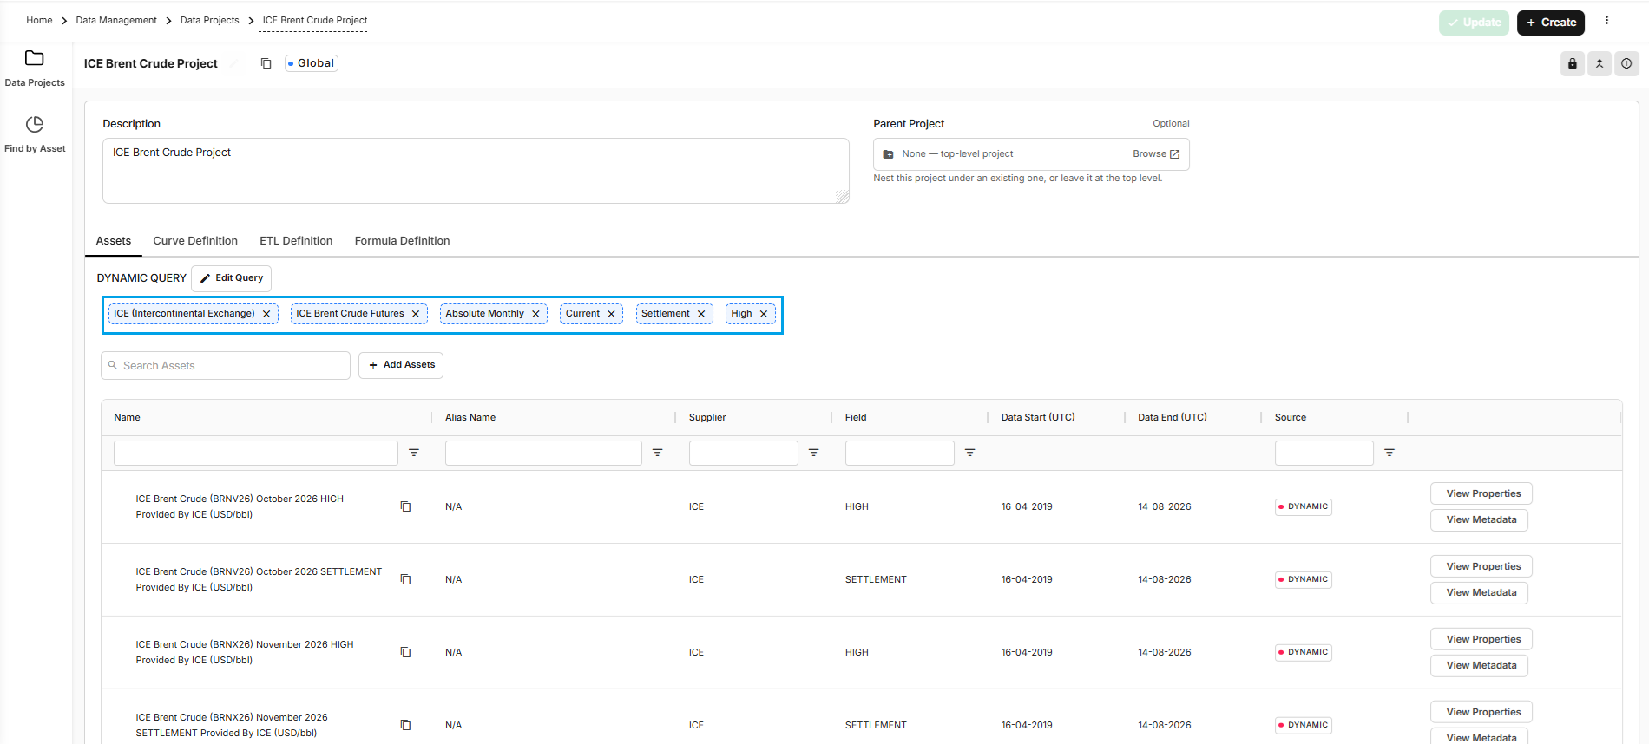Click the Source filter input
This screenshot has height=744, width=1649.
1324,453
